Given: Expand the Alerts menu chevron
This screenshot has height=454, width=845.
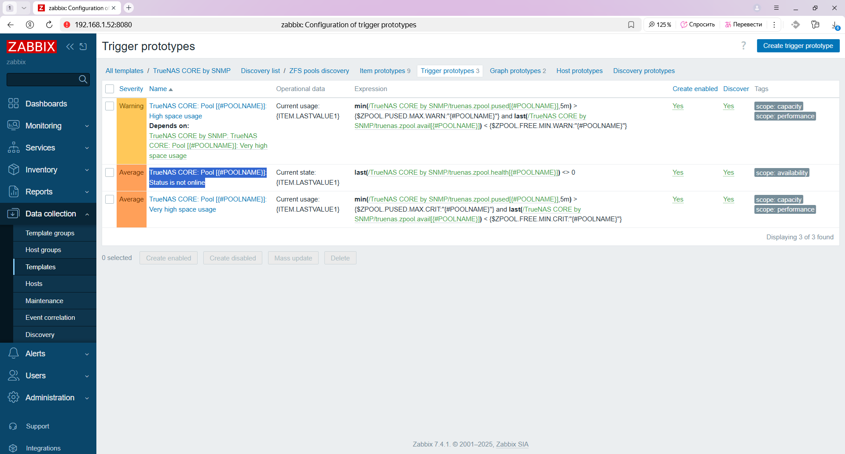Looking at the screenshot, I should pos(87,354).
